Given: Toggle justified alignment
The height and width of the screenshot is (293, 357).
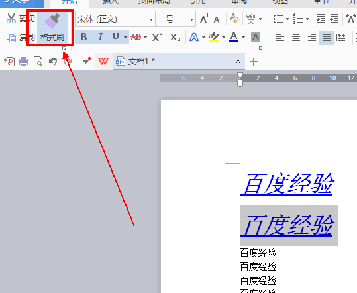Looking at the screenshot, I should [x=327, y=38].
